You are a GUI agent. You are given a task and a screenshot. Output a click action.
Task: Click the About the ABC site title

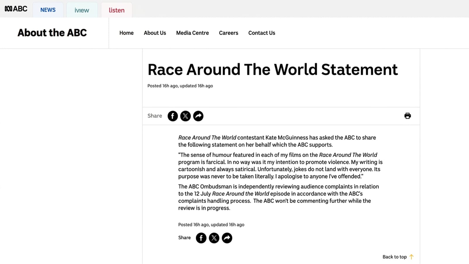pos(52,33)
